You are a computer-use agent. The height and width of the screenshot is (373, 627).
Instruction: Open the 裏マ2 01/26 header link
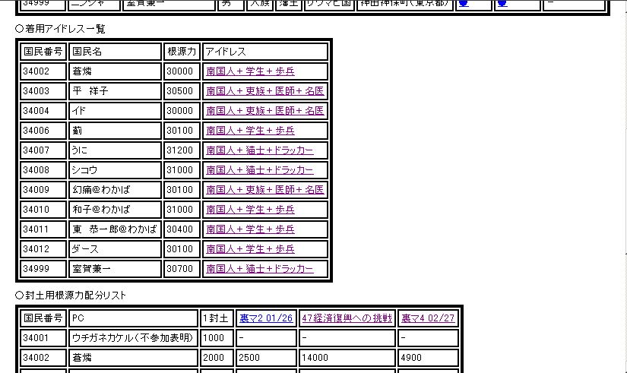coord(265,318)
